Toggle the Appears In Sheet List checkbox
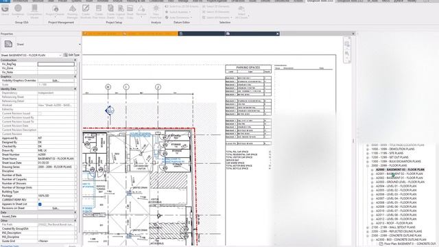439x247 pixels. point(40,204)
